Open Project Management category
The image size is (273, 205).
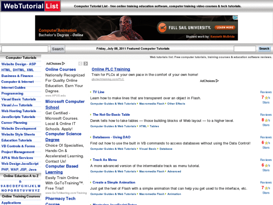click(x=18, y=152)
